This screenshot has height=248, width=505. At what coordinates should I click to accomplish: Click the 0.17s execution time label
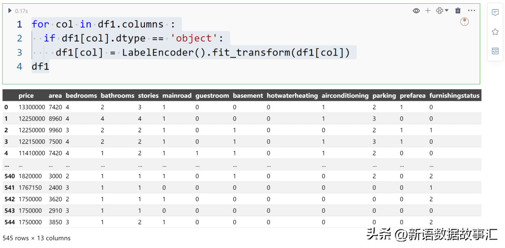point(22,11)
